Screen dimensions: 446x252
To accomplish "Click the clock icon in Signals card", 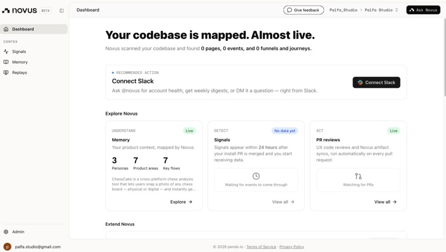I will pyautogui.click(x=256, y=176).
